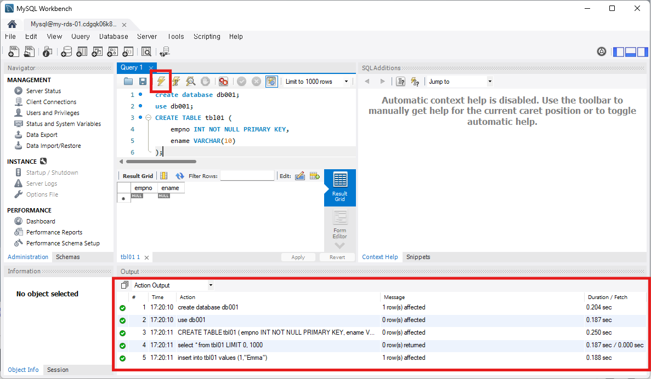Go to Workbench home screen icon
Screen dimensions: 651x379
point(12,24)
